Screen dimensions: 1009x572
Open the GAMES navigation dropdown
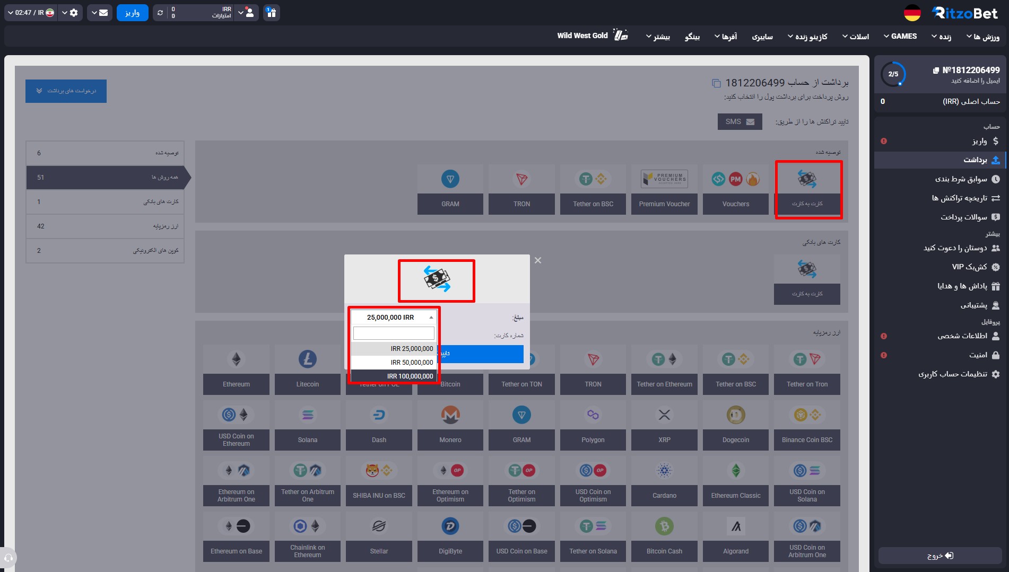[x=900, y=37]
